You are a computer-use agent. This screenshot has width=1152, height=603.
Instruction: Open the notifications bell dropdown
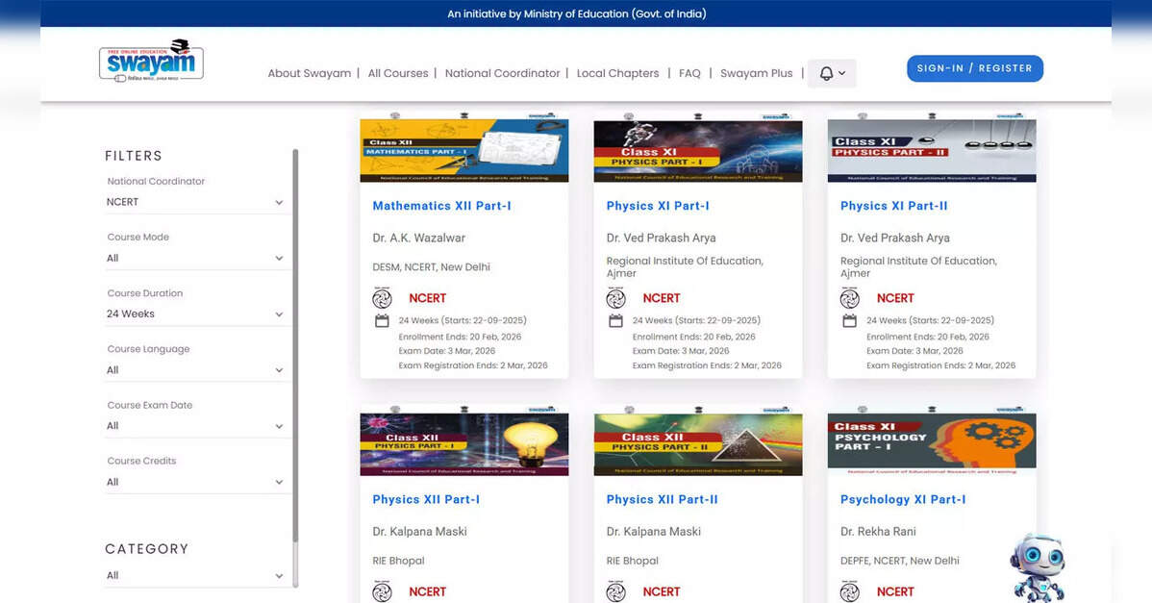tap(831, 73)
